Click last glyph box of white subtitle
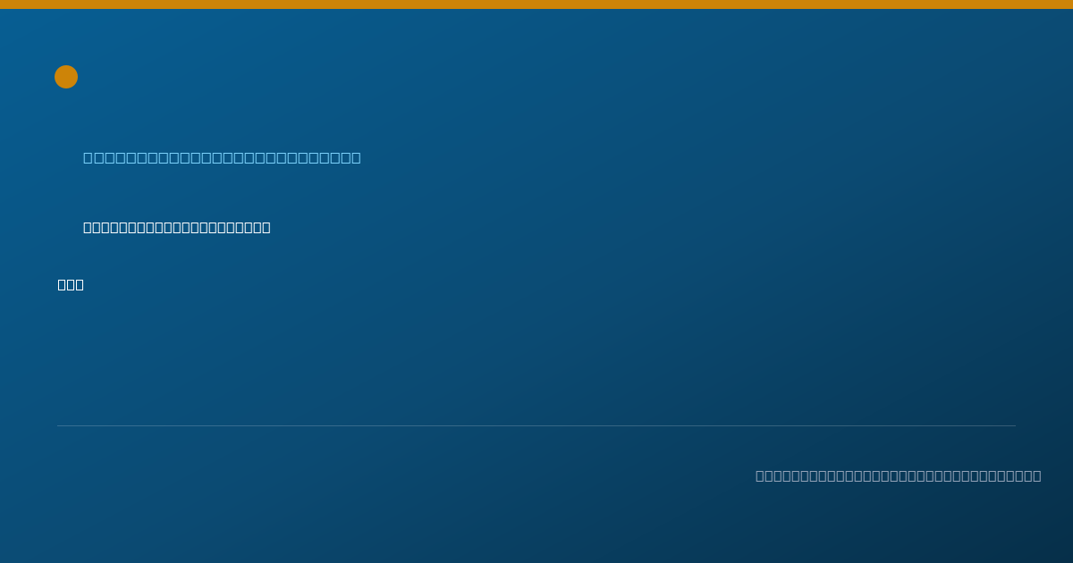This screenshot has width=1073, height=563. coord(266,227)
